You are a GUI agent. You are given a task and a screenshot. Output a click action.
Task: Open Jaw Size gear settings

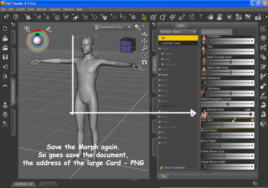coord(252,120)
